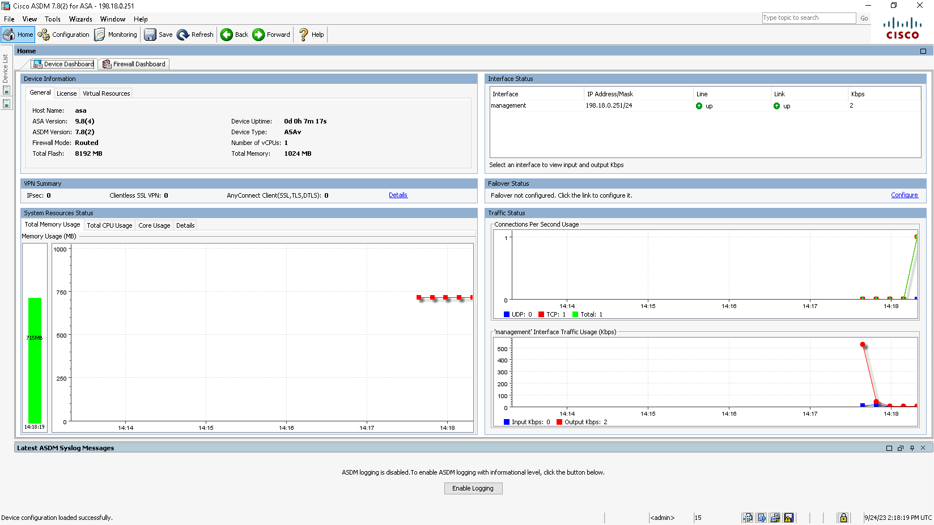Maximize the Home panel using corner box
This screenshot has height=525, width=934.
point(923,51)
